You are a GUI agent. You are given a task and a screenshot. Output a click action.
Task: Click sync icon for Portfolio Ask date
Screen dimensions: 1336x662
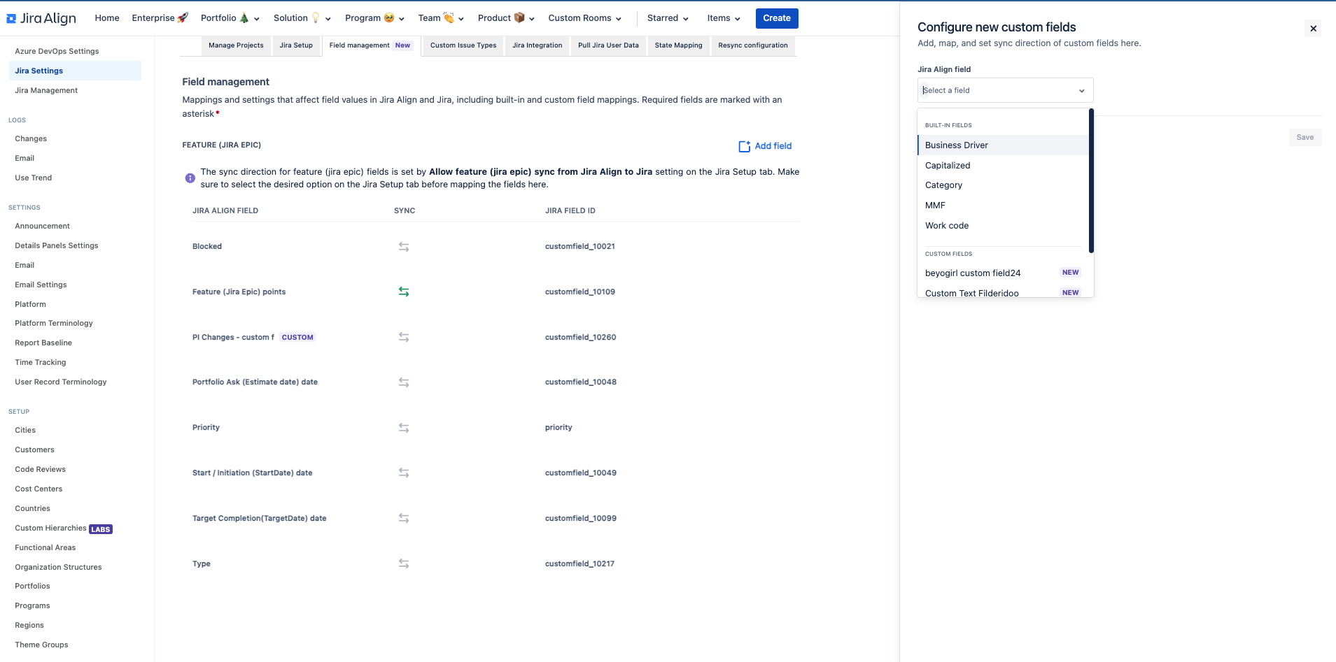click(x=404, y=382)
